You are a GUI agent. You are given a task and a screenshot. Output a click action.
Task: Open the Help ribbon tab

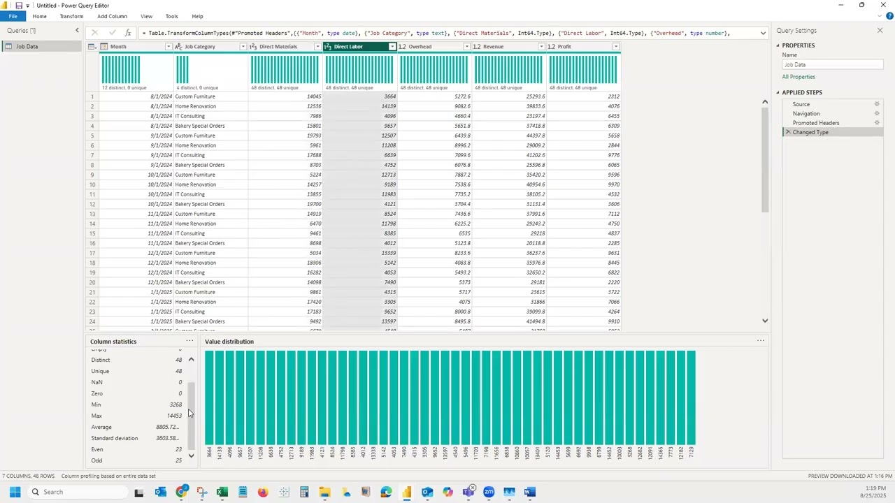197,16
